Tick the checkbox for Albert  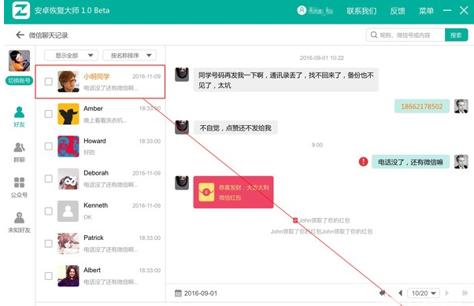click(48, 276)
